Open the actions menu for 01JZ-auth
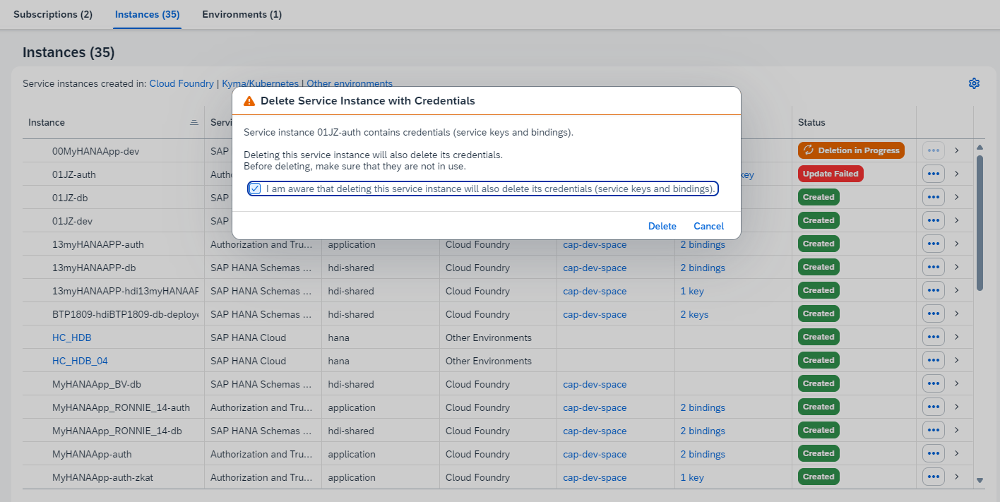1000x502 pixels. tap(933, 174)
